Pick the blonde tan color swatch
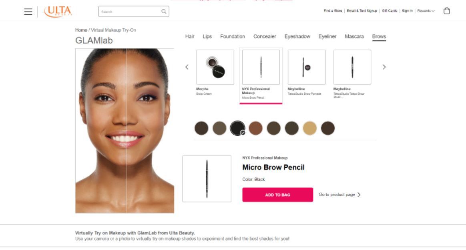The height and width of the screenshot is (250, 466). 310,128
